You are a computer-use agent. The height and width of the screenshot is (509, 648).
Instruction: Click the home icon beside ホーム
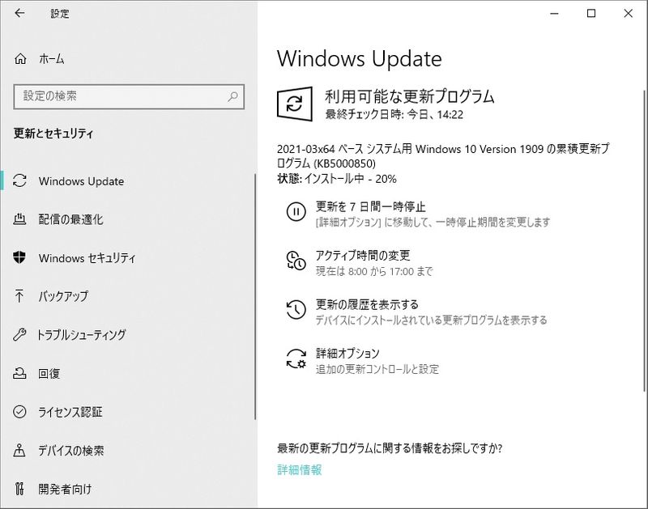point(20,59)
